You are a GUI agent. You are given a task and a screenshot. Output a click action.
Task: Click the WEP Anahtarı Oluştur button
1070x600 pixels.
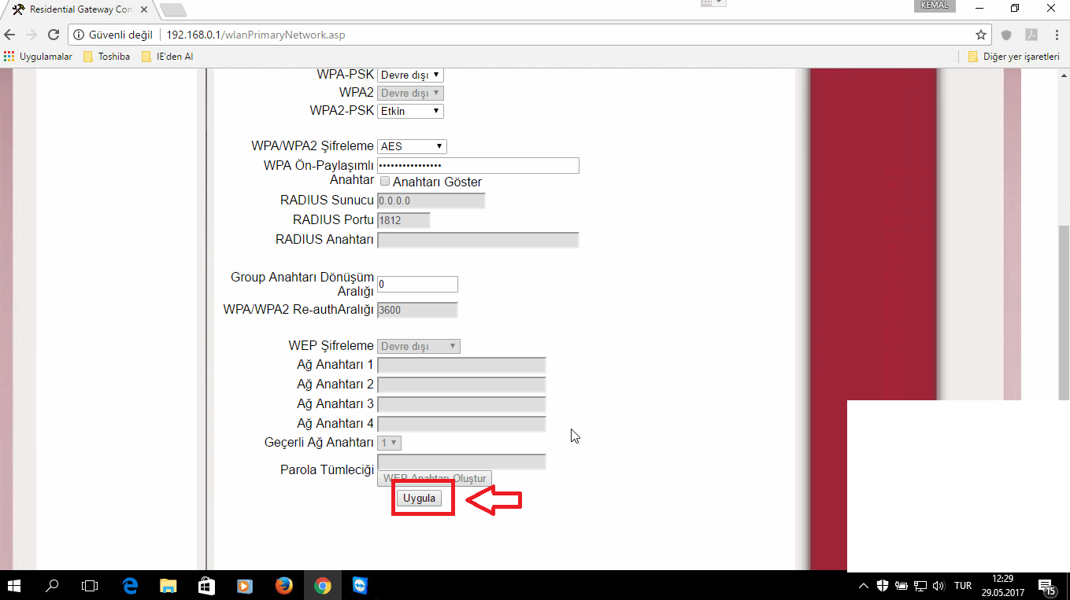click(435, 478)
